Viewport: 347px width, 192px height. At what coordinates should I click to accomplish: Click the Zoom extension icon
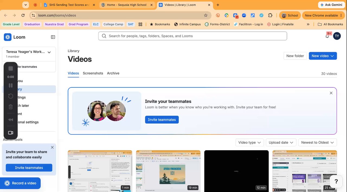(x=244, y=15)
